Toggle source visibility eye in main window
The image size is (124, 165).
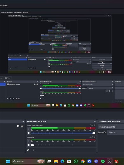(x=18, y=126)
